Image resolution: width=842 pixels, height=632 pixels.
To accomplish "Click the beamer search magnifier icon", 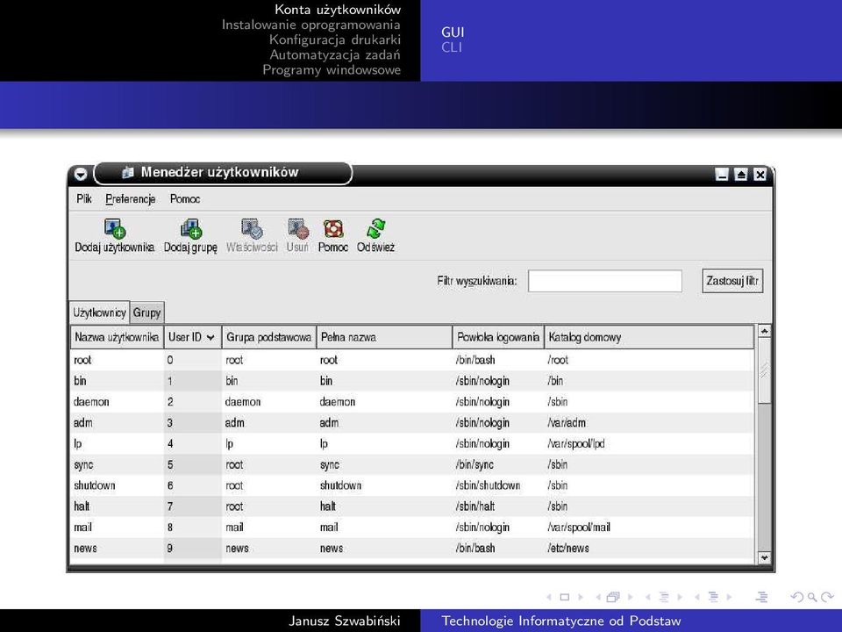I will [812, 597].
